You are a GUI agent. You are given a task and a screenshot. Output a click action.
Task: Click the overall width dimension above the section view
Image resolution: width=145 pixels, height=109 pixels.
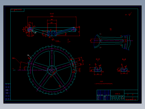click(52, 16)
